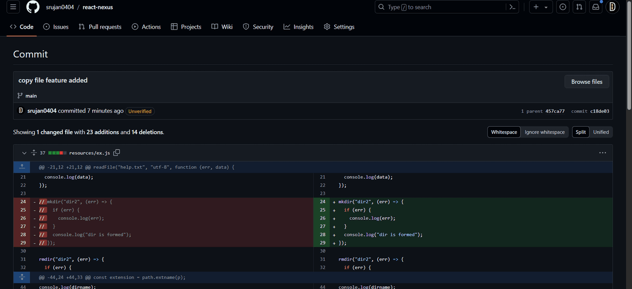Select the Split diff view
This screenshot has width=632, height=289.
point(581,132)
